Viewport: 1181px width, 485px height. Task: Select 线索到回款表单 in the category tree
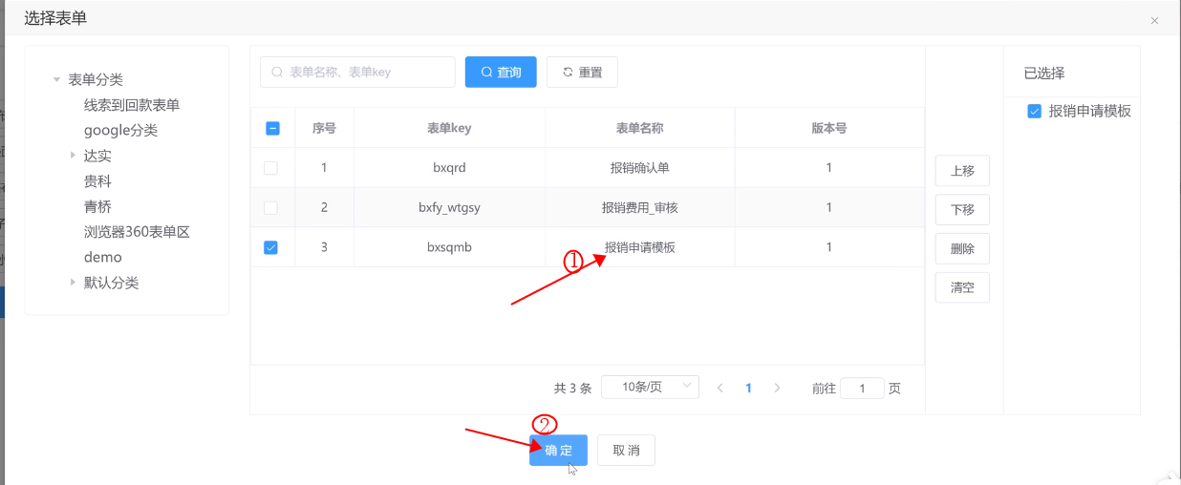(132, 105)
